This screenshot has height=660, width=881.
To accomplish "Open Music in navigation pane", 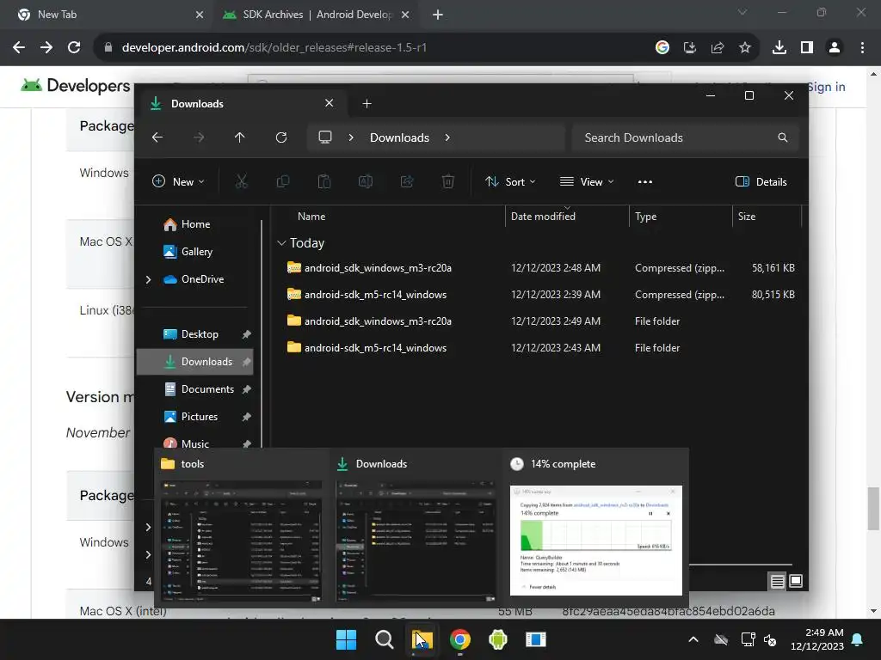I will [x=195, y=443].
